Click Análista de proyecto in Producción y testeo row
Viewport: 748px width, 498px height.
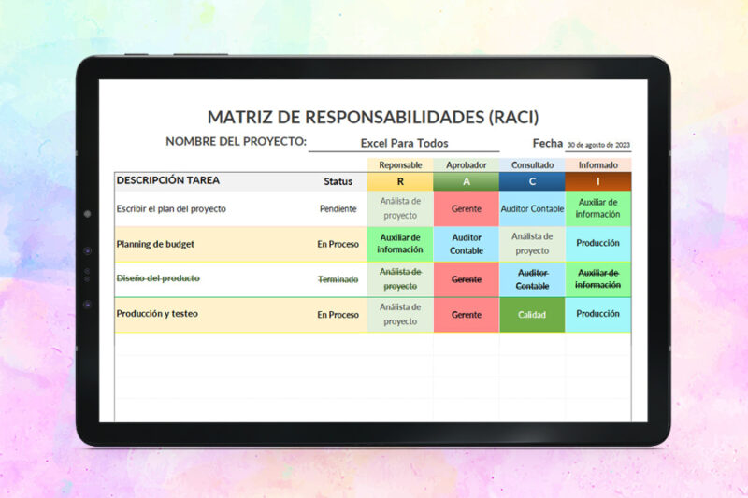click(x=400, y=315)
